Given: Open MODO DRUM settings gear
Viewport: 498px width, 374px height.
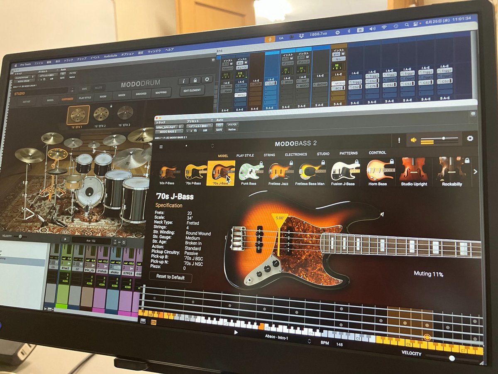Looking at the screenshot, I should [x=206, y=79].
